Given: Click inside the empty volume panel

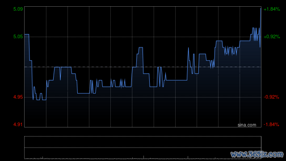Looking at the screenshot, I should point(143,147).
